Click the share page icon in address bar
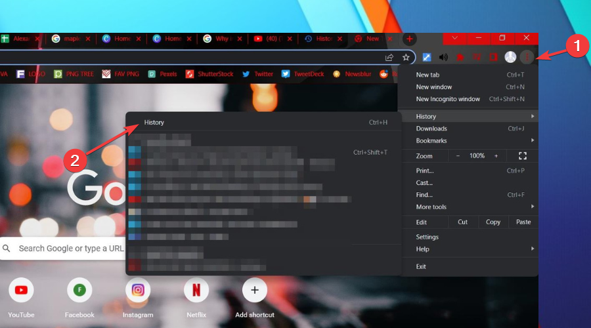 click(x=389, y=57)
